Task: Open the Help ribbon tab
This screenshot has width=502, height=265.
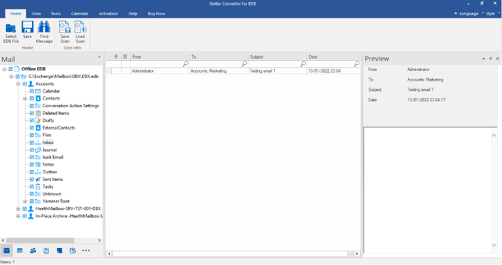Action: (133, 14)
